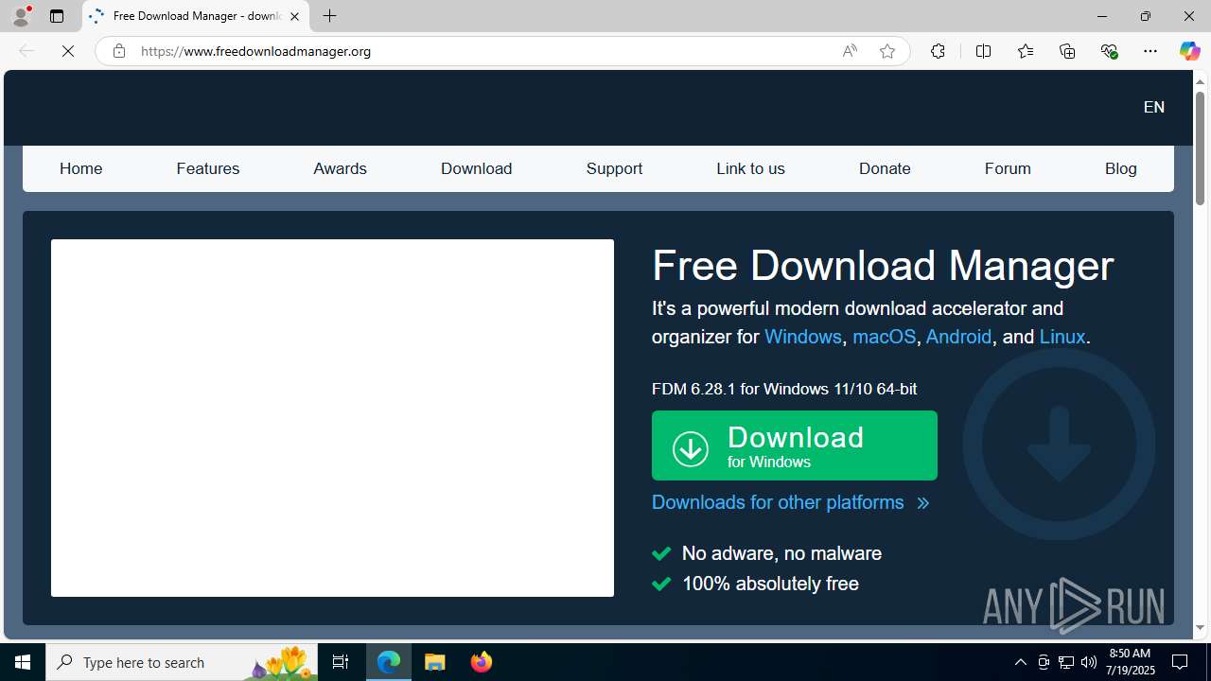The height and width of the screenshot is (681, 1211).
Task: Open Browser essentials icon
Action: pyautogui.click(x=1109, y=51)
